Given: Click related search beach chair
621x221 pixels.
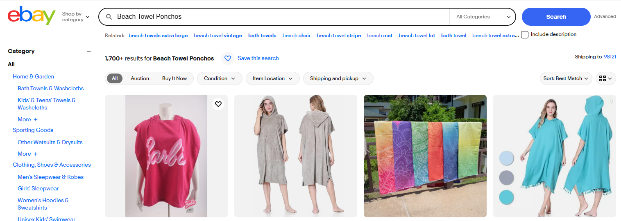Looking at the screenshot, I should pyautogui.click(x=297, y=36).
